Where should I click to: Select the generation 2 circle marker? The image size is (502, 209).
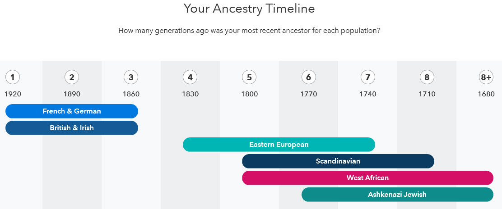point(72,77)
